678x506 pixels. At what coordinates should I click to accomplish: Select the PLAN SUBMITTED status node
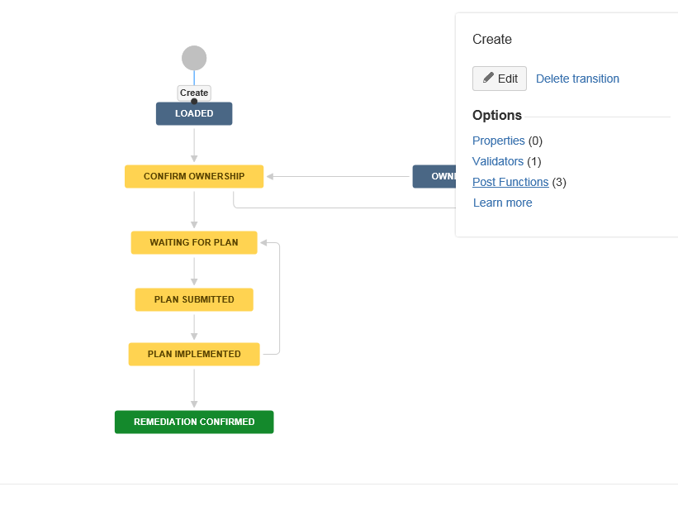click(194, 299)
